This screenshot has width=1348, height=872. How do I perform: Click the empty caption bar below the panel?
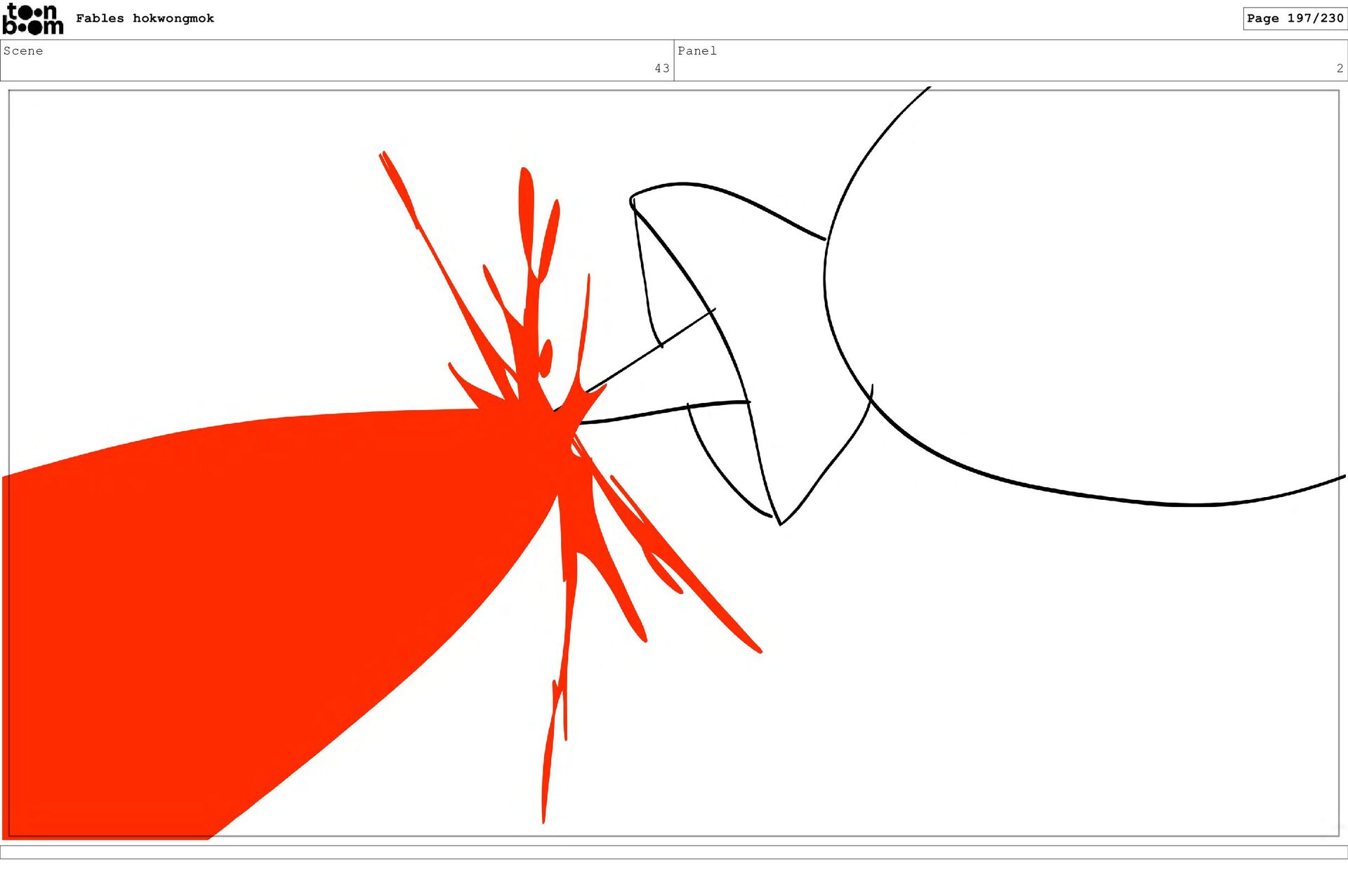pyautogui.click(x=674, y=852)
